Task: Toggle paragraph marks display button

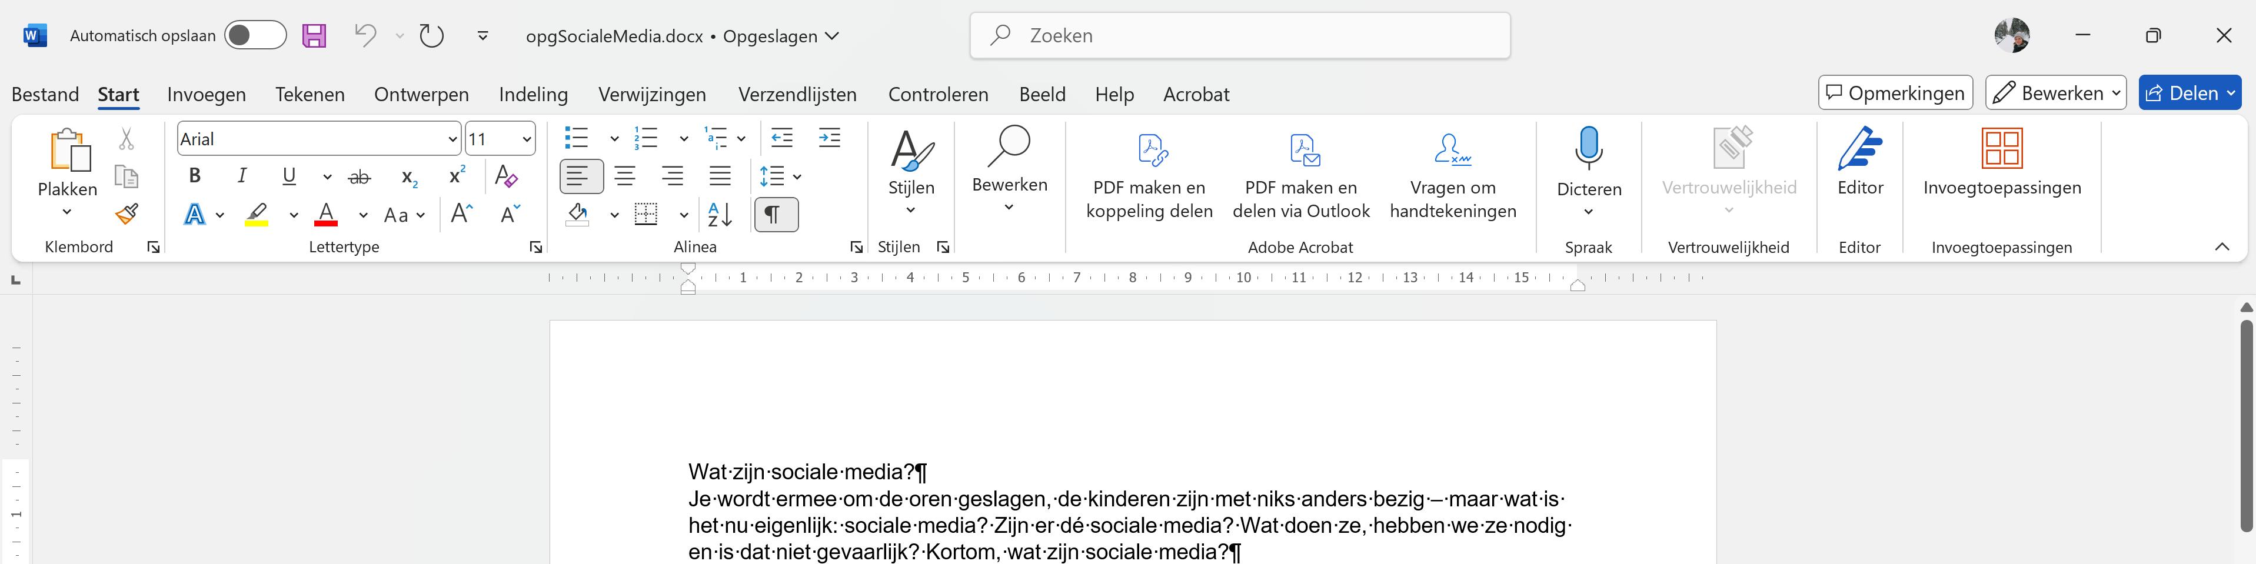Action: point(775,215)
